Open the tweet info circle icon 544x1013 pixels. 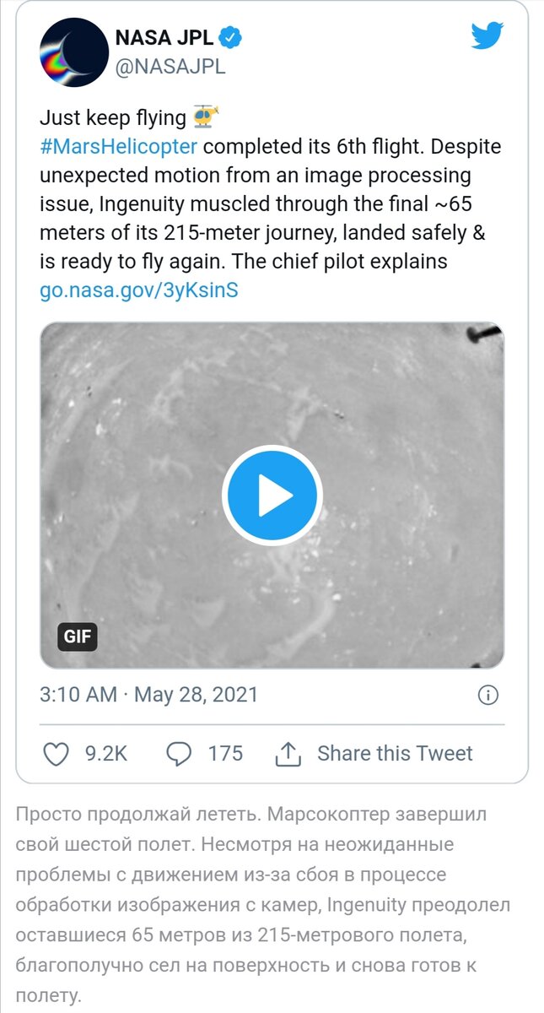(487, 695)
